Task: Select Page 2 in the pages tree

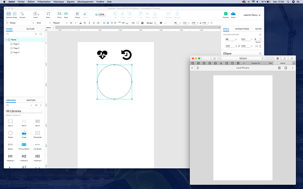Action: (x=16, y=48)
